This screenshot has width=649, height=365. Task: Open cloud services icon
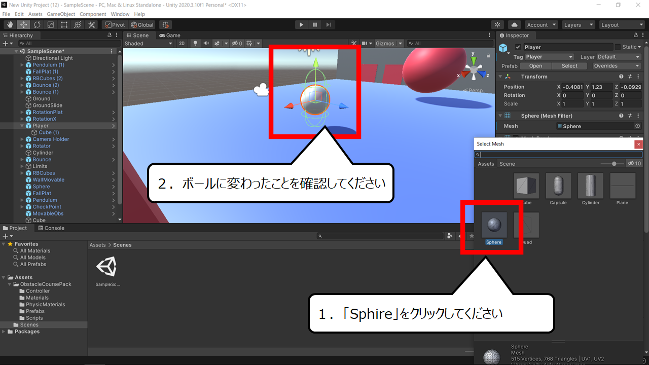(514, 24)
